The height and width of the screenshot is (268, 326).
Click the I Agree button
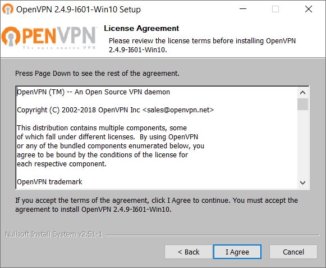[x=237, y=252]
